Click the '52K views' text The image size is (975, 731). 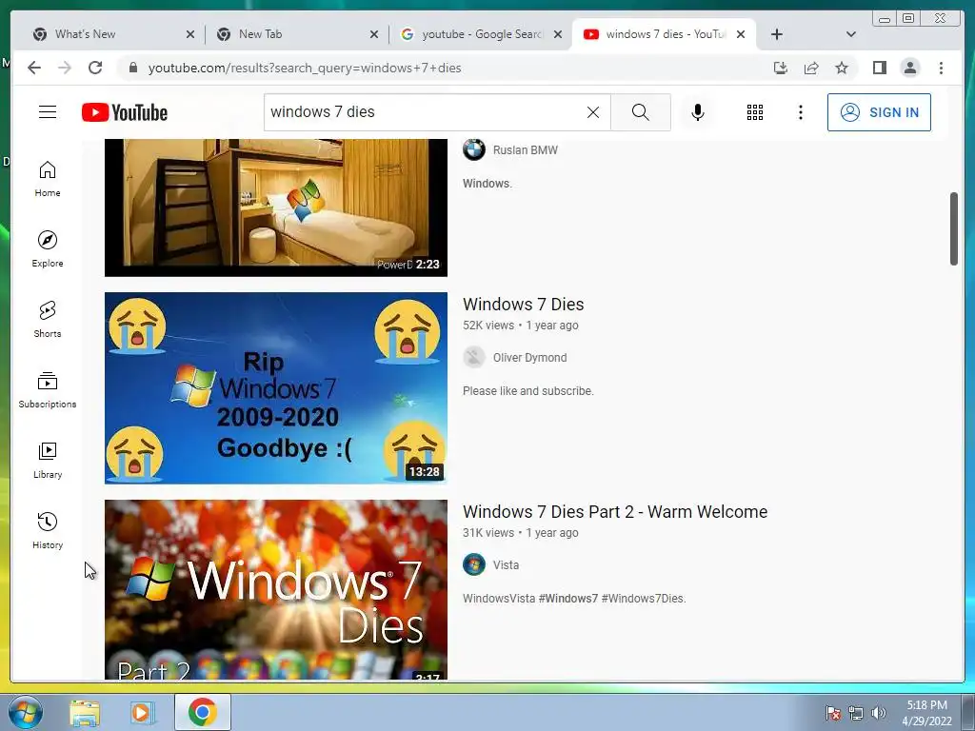[x=488, y=326]
